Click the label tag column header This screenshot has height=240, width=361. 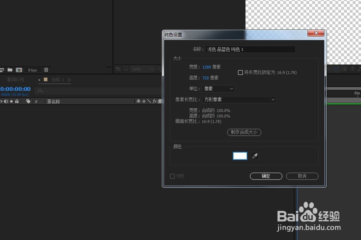tap(28, 101)
